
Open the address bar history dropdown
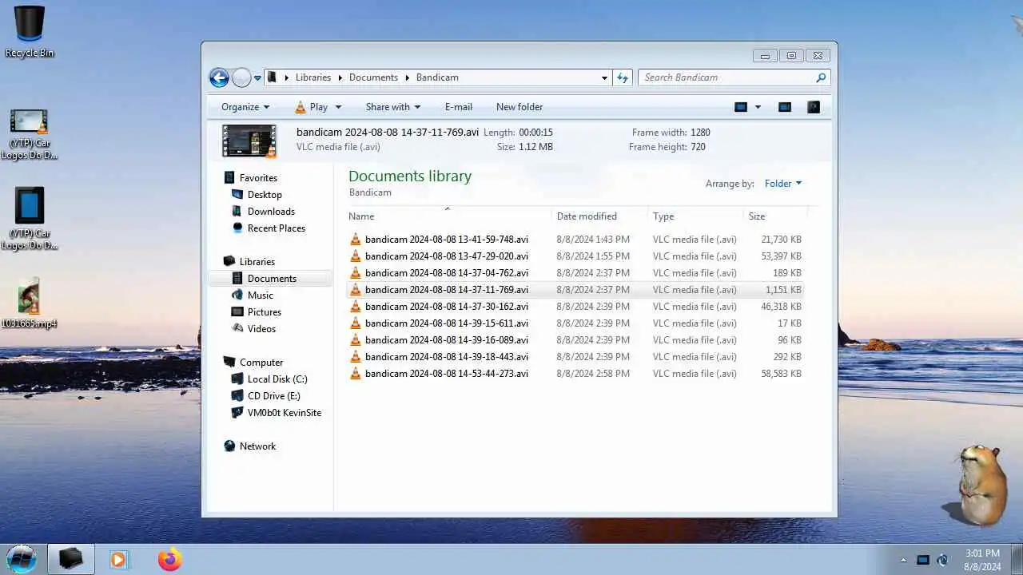coord(604,77)
